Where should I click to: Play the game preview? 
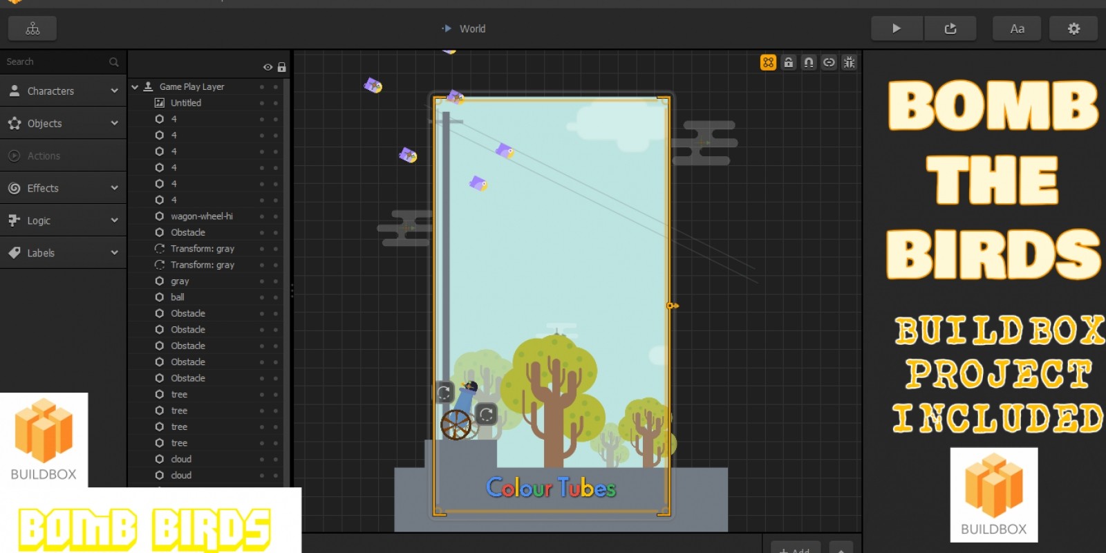[x=897, y=28]
